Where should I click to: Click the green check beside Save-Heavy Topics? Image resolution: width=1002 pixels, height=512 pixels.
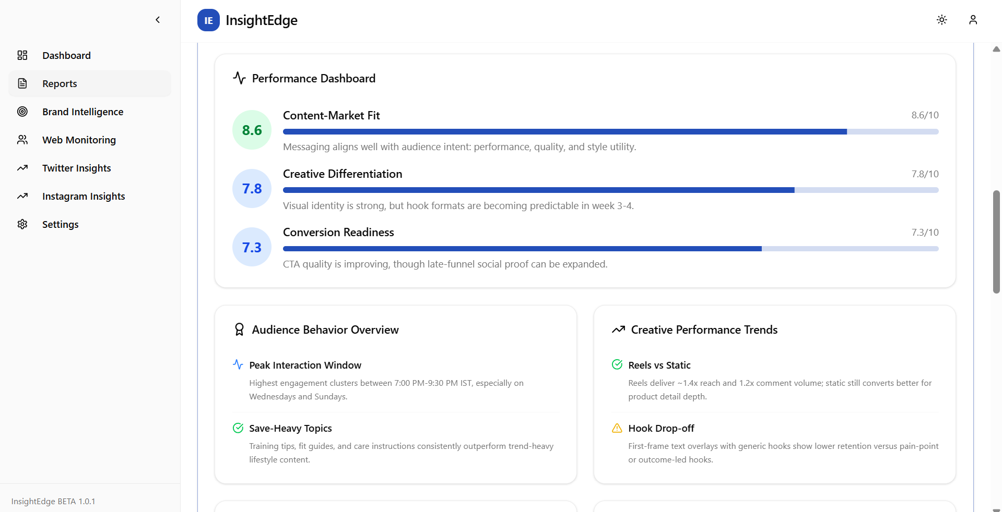tap(238, 428)
